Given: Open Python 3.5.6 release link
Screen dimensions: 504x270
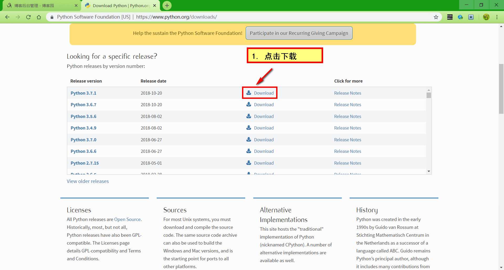Looking at the screenshot, I should click(83, 116).
